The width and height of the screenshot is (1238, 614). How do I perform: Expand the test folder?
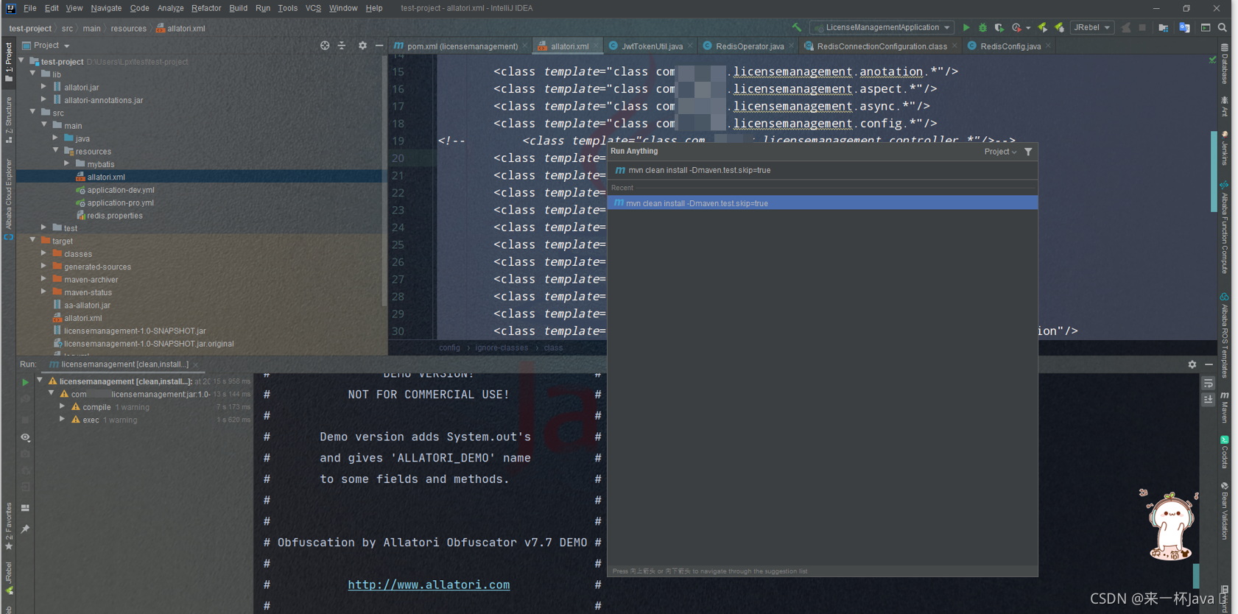(x=44, y=227)
